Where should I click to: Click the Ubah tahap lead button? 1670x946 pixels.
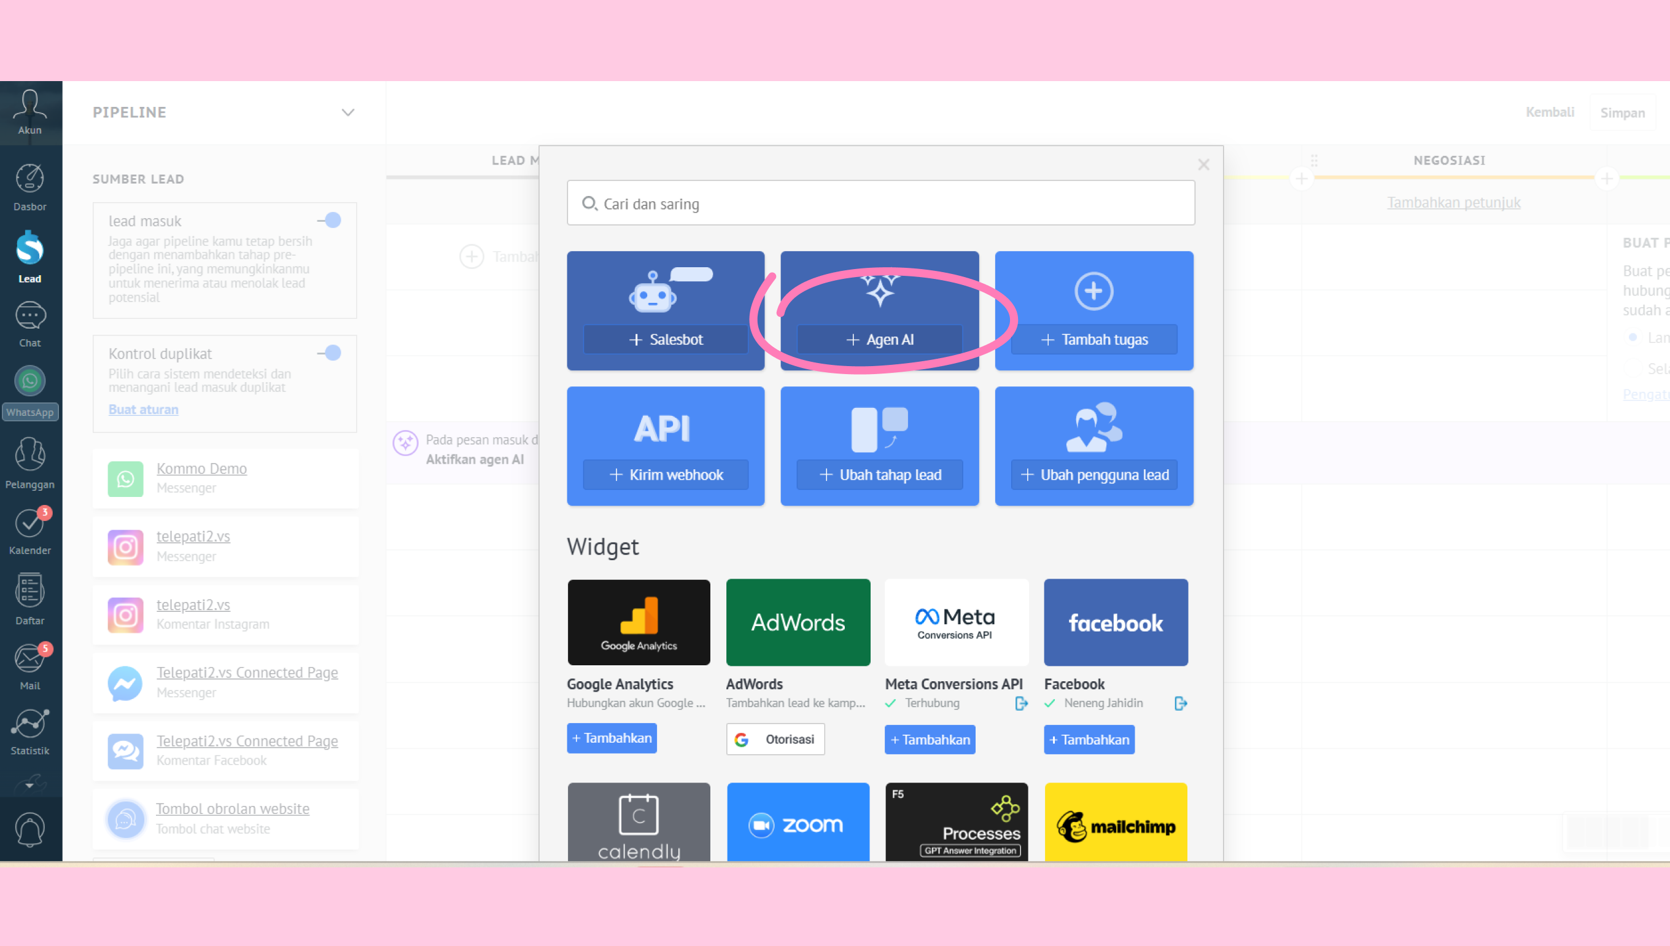click(880, 474)
